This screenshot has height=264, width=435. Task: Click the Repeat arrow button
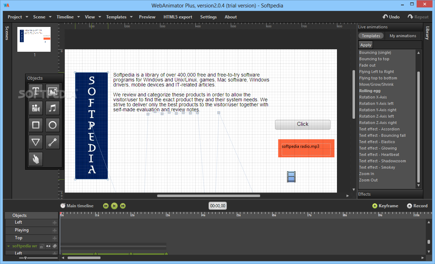click(x=418, y=17)
